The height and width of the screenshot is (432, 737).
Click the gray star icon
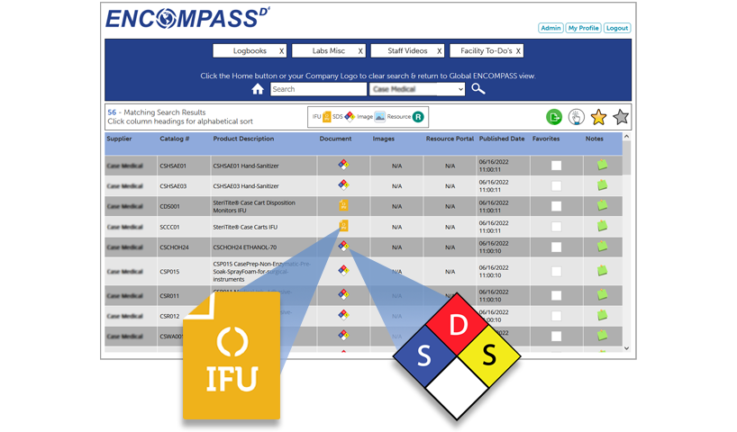pyautogui.click(x=621, y=117)
